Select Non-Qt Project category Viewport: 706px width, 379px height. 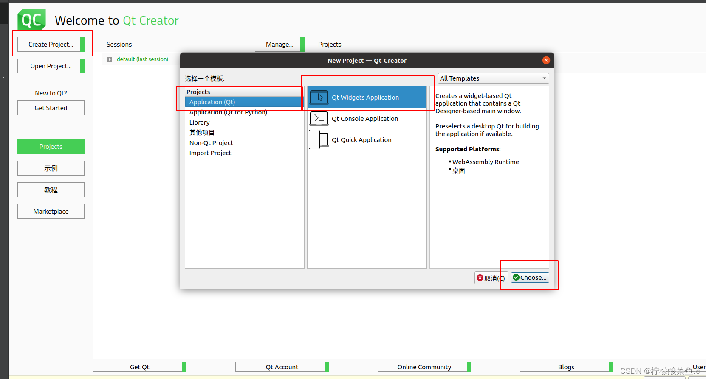click(x=244, y=143)
